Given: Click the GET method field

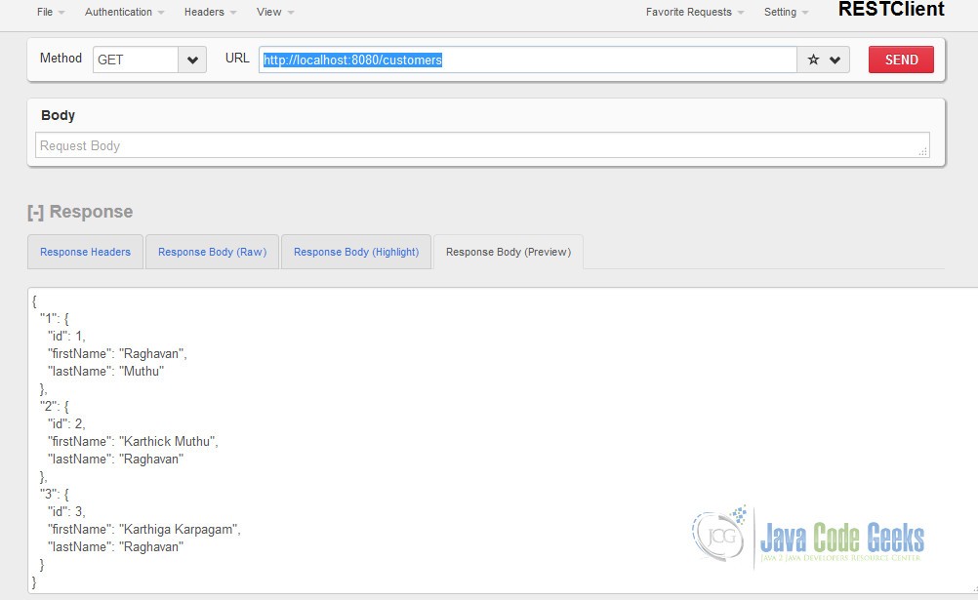Looking at the screenshot, I should coord(136,60).
